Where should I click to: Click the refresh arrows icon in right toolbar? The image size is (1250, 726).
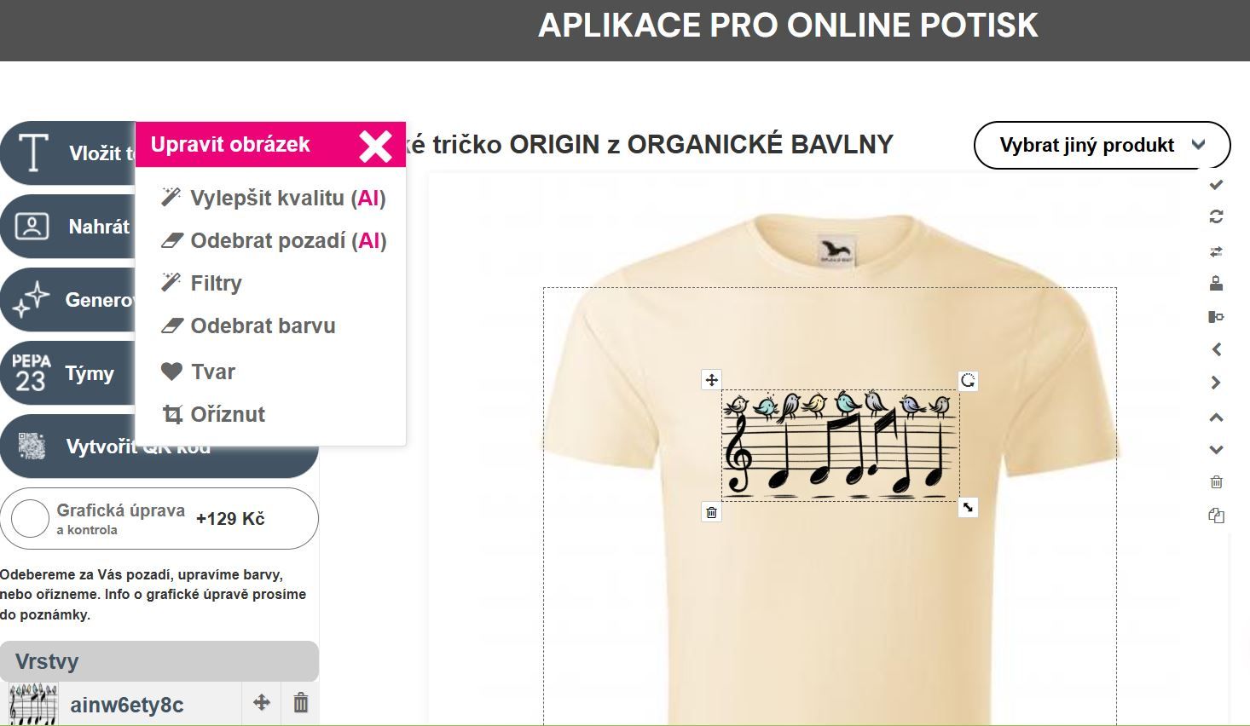pyautogui.click(x=1217, y=217)
